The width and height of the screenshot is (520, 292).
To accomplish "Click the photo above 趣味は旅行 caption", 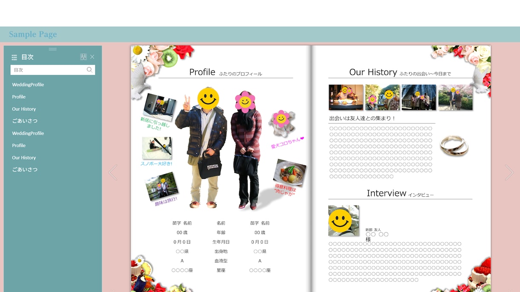I will [161, 186].
